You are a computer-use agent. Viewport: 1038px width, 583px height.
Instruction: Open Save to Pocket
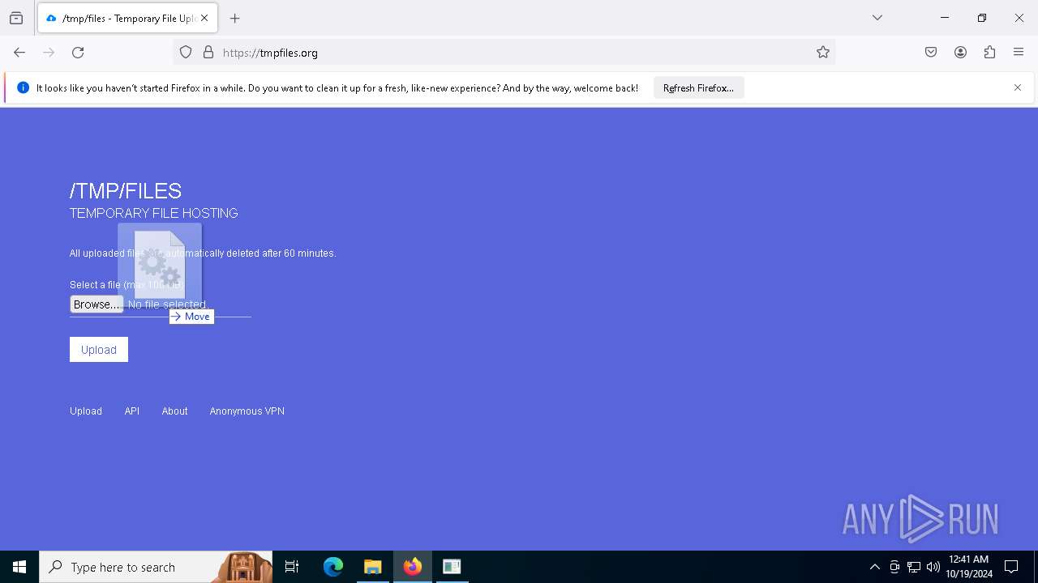[931, 53]
